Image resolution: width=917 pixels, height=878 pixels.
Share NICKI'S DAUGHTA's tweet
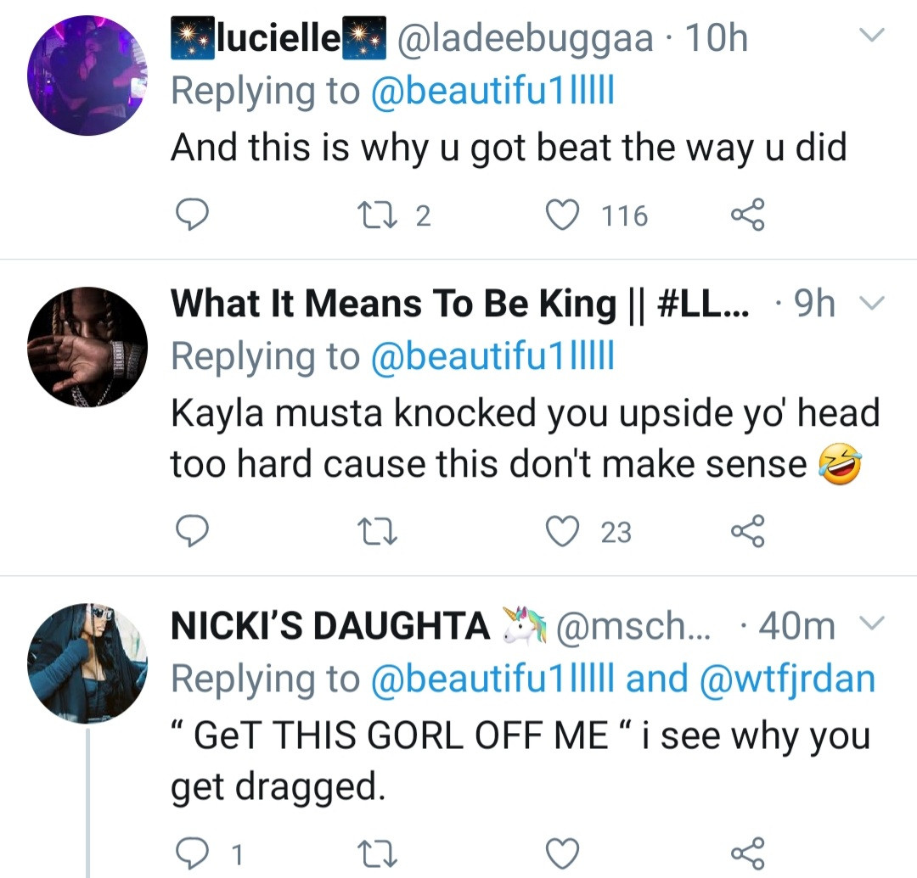click(748, 852)
